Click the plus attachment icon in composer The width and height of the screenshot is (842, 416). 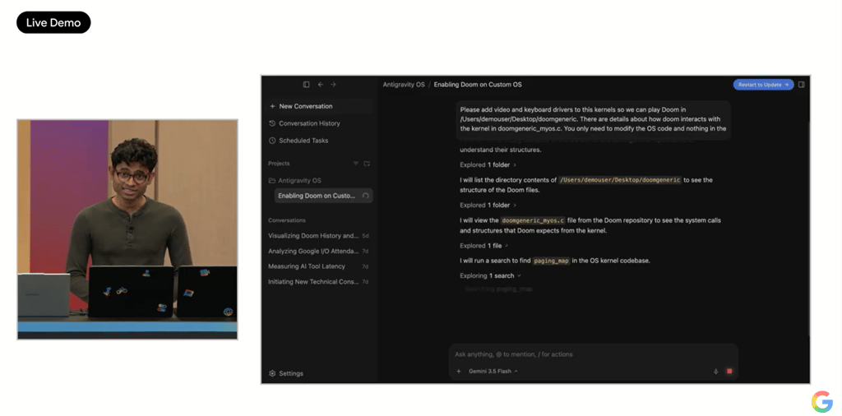[459, 371]
